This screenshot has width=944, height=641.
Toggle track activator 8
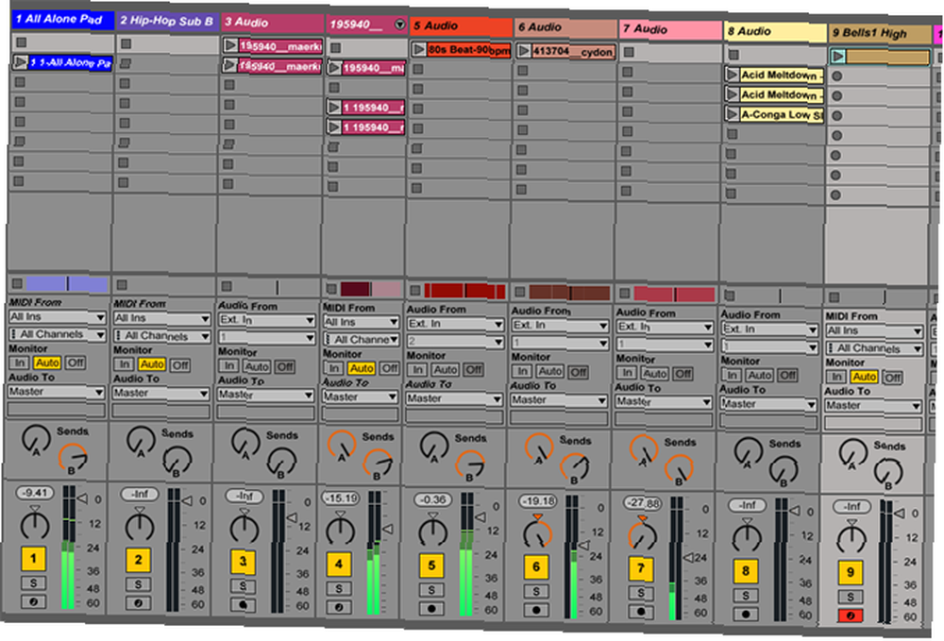tap(746, 571)
